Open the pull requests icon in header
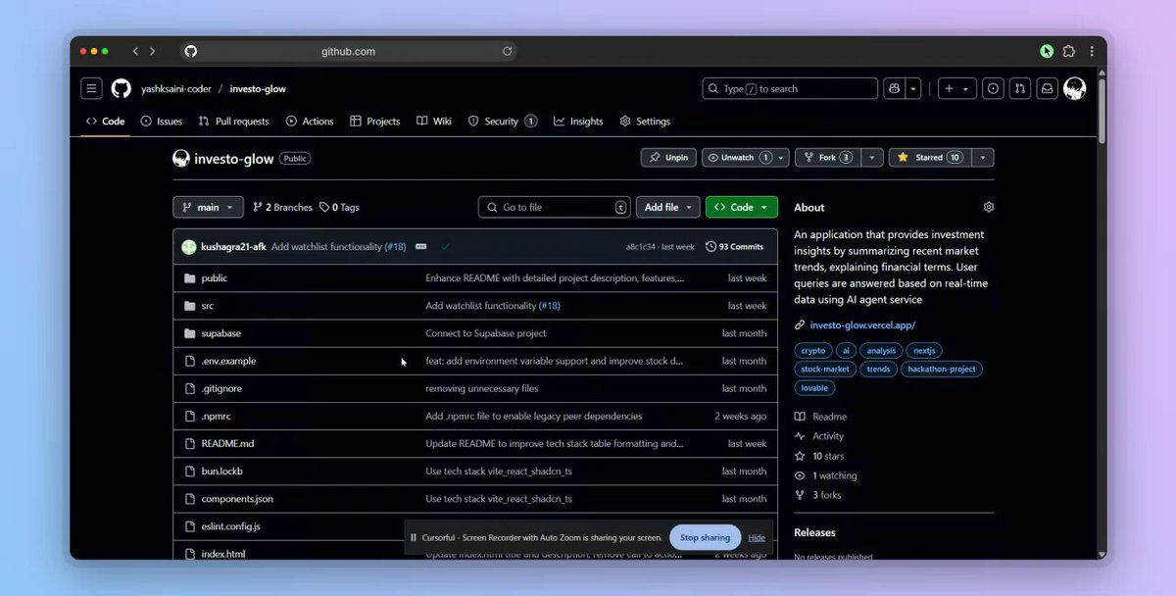 tap(1020, 88)
